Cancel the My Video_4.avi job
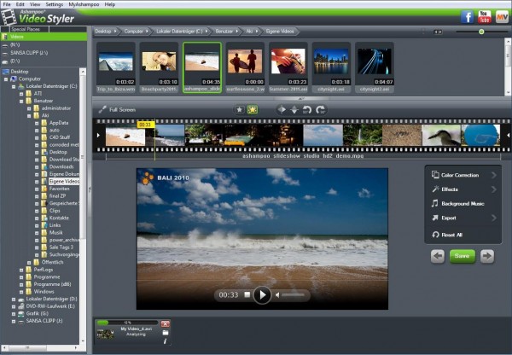 [166, 323]
